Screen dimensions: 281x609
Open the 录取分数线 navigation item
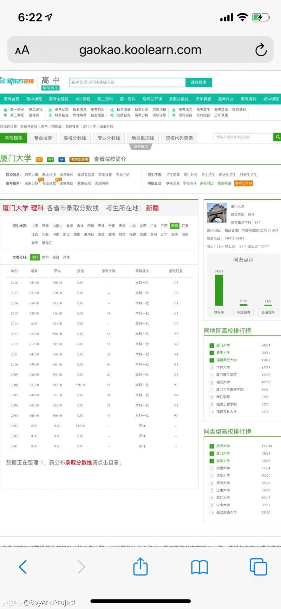coord(179,99)
